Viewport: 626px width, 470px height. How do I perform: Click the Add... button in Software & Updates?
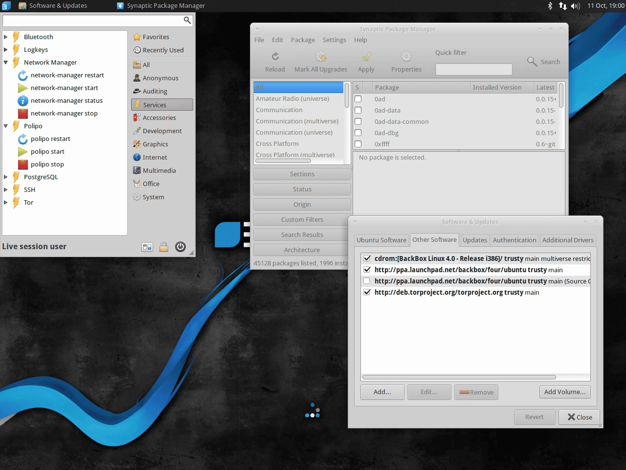[382, 392]
